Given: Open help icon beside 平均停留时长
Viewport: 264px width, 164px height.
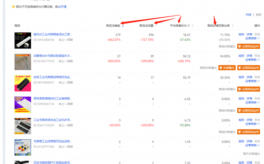Looking at the screenshot, I should coord(189,25).
